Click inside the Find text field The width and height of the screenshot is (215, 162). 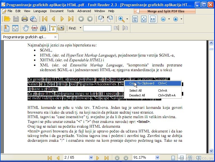[97, 28]
